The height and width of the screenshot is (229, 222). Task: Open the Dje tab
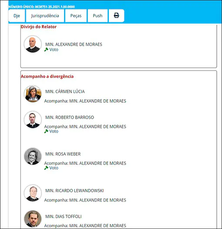click(x=17, y=16)
